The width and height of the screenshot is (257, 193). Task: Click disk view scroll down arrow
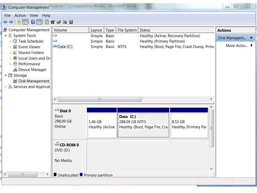pos(212,169)
